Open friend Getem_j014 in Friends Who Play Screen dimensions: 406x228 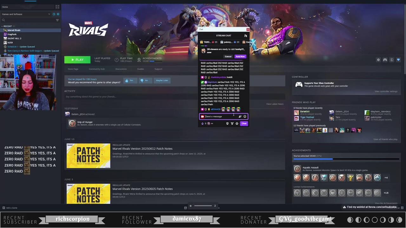[344, 112]
